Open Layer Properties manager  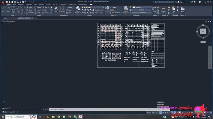(78, 10)
